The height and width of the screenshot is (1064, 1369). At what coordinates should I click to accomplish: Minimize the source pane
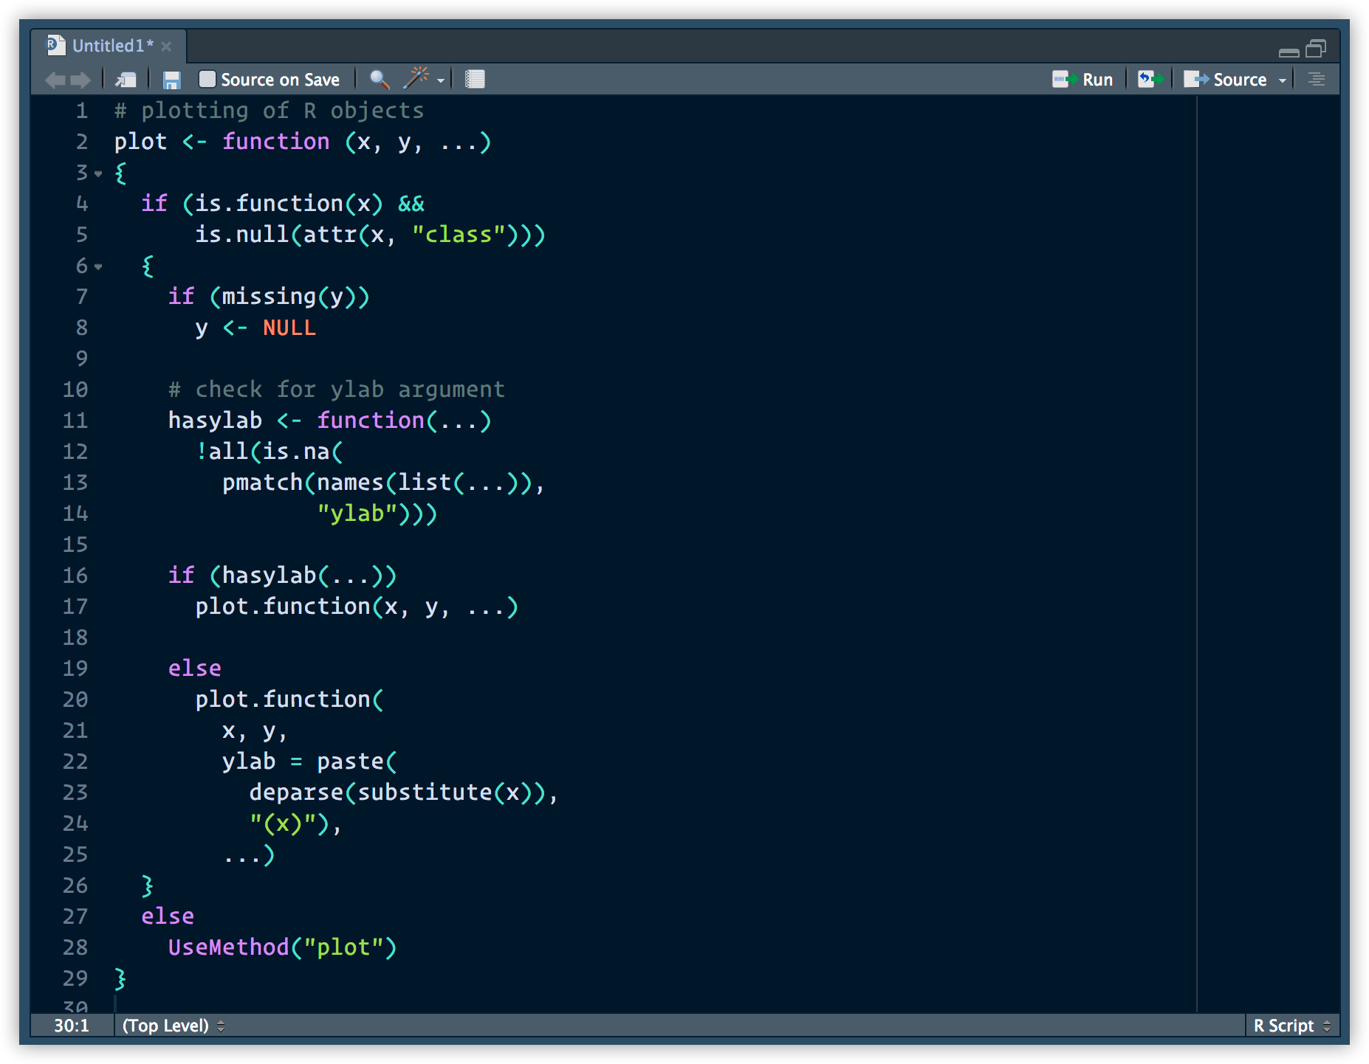[x=1289, y=52]
